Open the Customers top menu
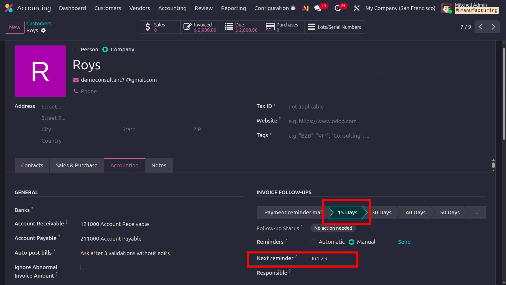The height and width of the screenshot is (285, 506). point(108,8)
